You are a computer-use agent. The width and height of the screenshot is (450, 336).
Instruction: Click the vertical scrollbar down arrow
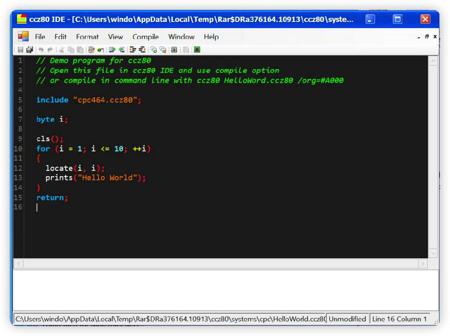click(x=433, y=253)
